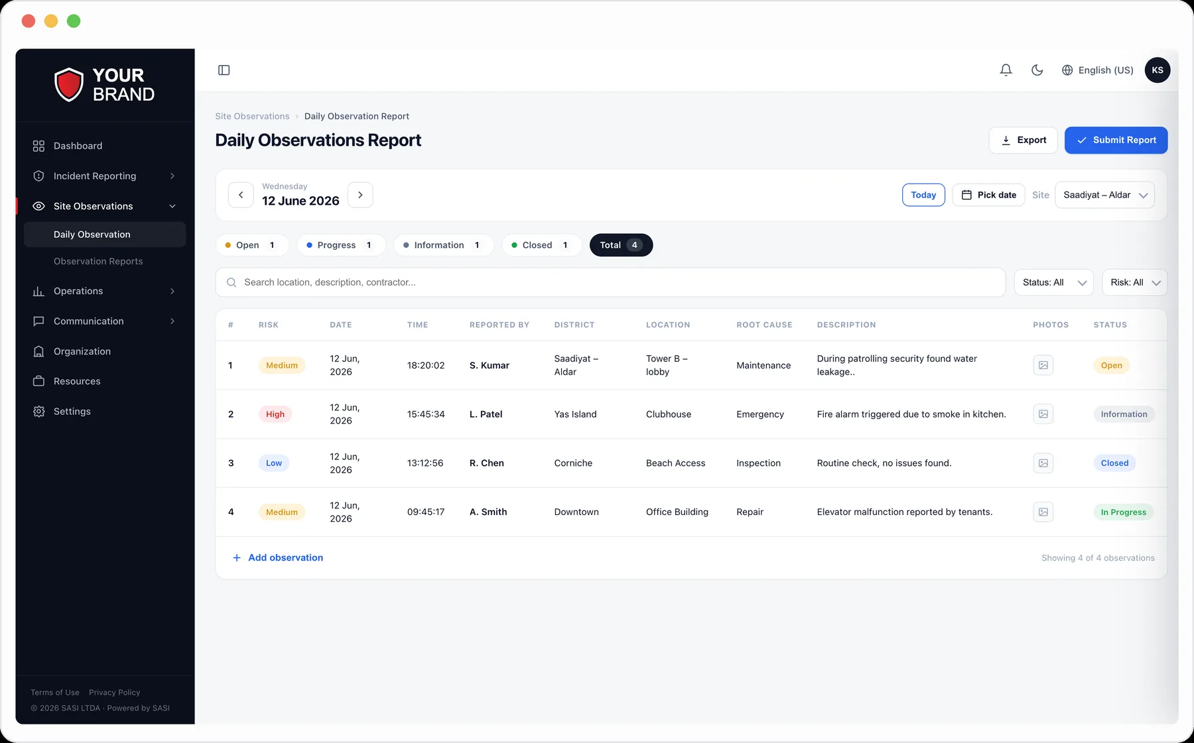Open the Risk: All filter dropdown
1194x743 pixels.
point(1134,282)
